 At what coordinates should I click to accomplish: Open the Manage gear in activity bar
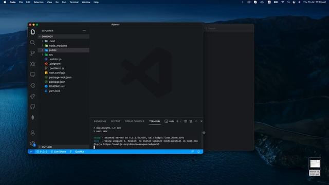[x=33, y=144]
